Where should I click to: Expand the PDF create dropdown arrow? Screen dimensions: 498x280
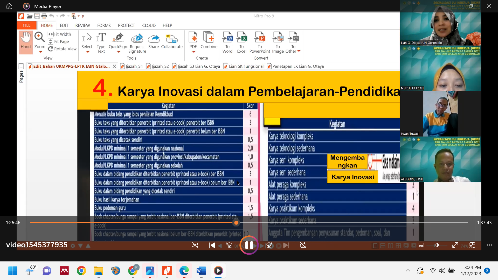[193, 52]
